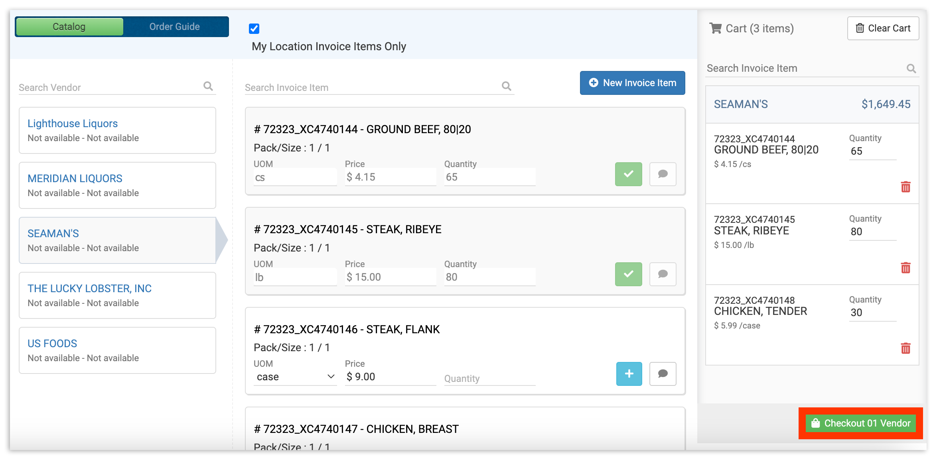Click vendor search magnifier icon

[208, 86]
